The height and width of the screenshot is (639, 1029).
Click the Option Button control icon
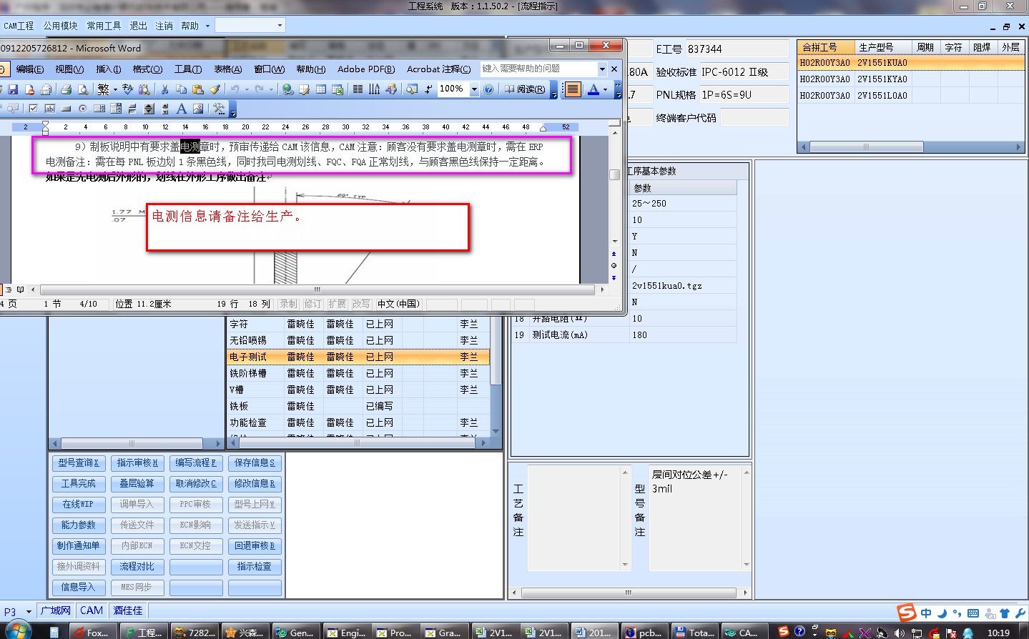tap(83, 109)
